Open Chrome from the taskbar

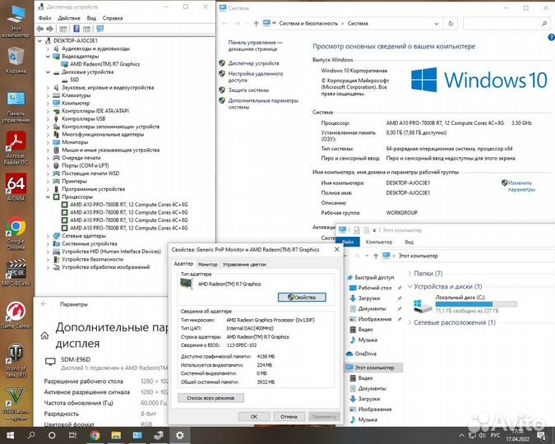[95, 435]
